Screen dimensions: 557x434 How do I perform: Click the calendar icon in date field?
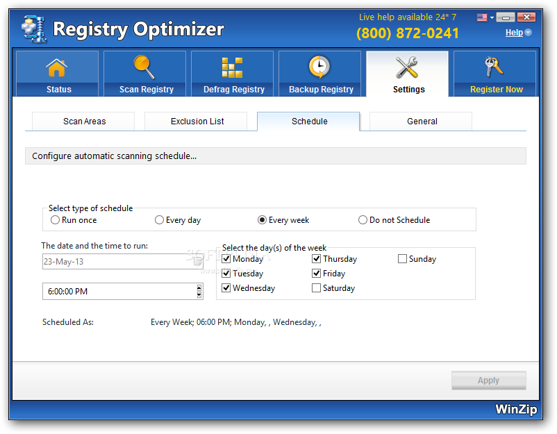coord(197,261)
